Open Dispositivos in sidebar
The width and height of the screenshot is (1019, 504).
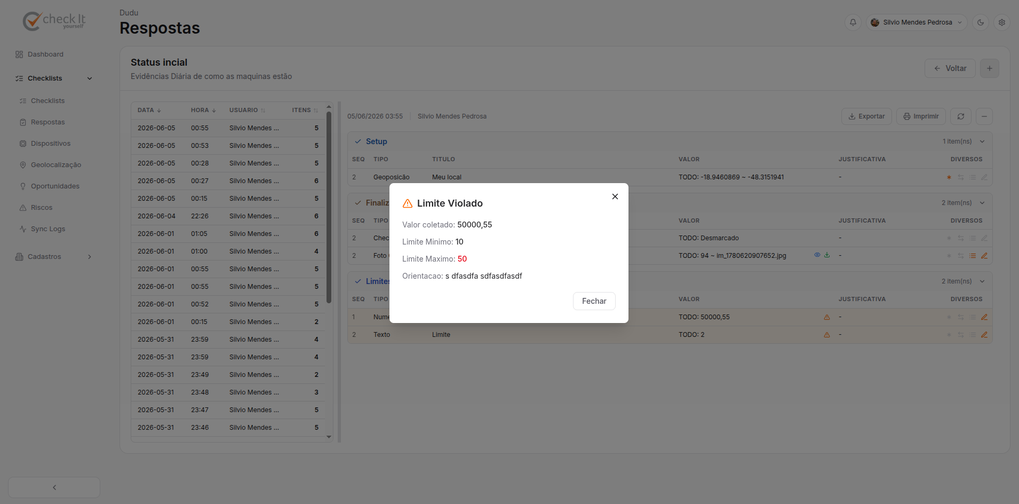pos(51,144)
